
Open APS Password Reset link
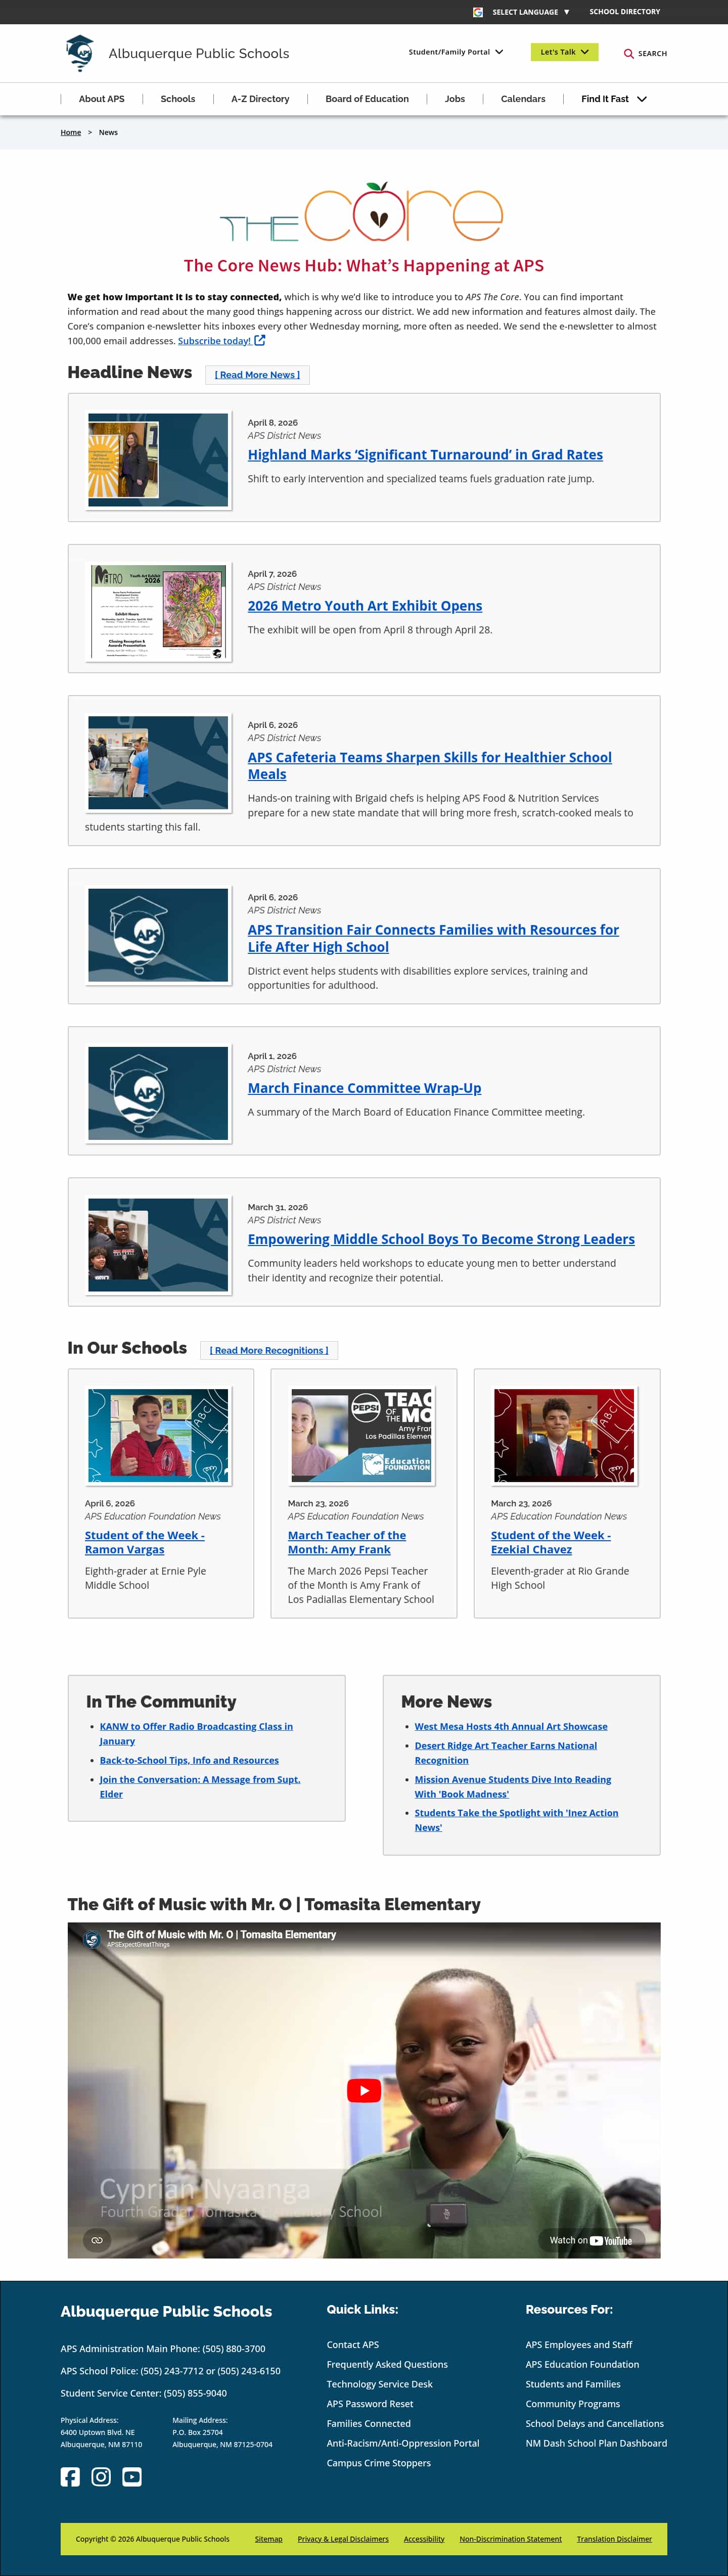click(x=370, y=2403)
